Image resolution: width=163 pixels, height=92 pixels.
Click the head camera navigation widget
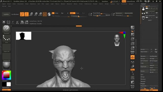117,40
